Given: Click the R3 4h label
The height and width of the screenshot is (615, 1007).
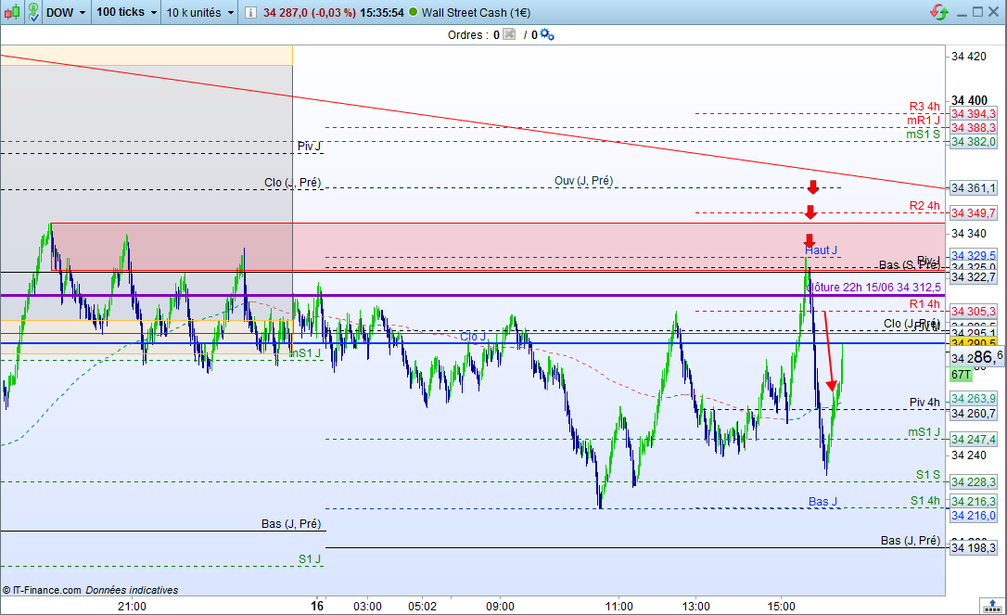Looking at the screenshot, I should (x=924, y=107).
